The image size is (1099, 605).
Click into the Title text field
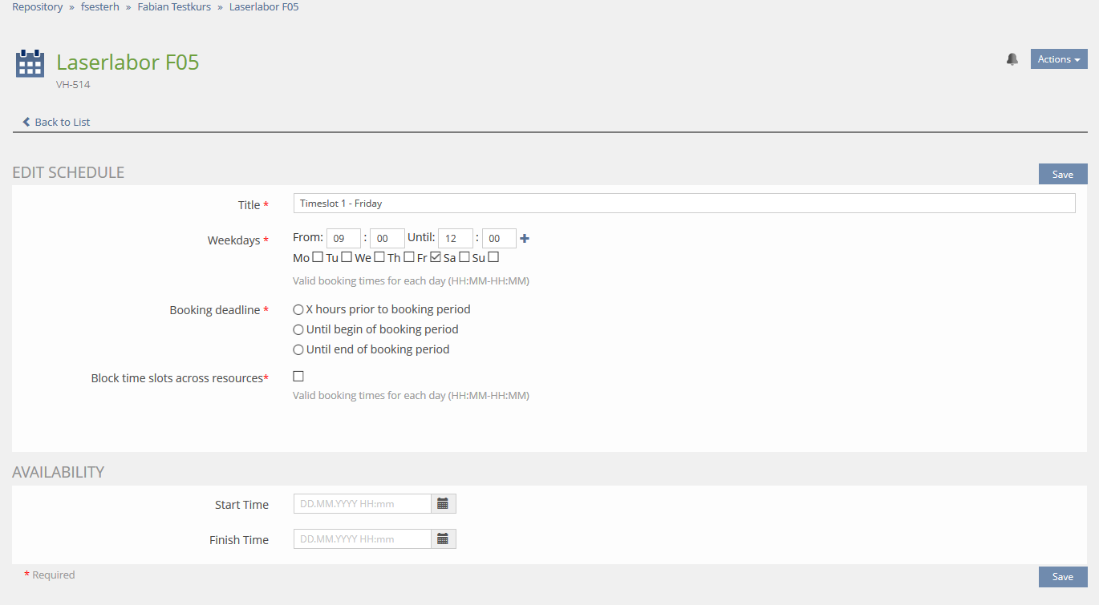click(x=683, y=204)
